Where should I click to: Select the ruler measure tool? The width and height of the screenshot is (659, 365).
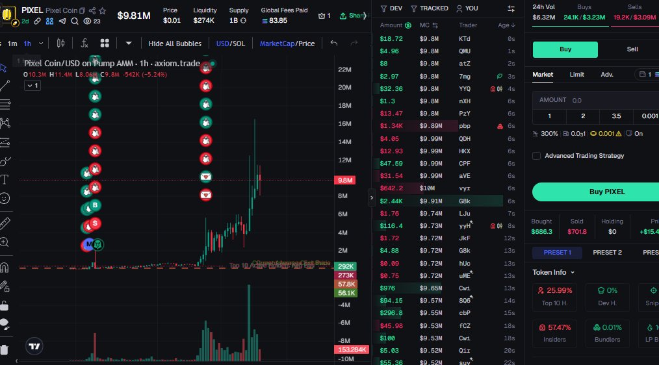pos(5,223)
